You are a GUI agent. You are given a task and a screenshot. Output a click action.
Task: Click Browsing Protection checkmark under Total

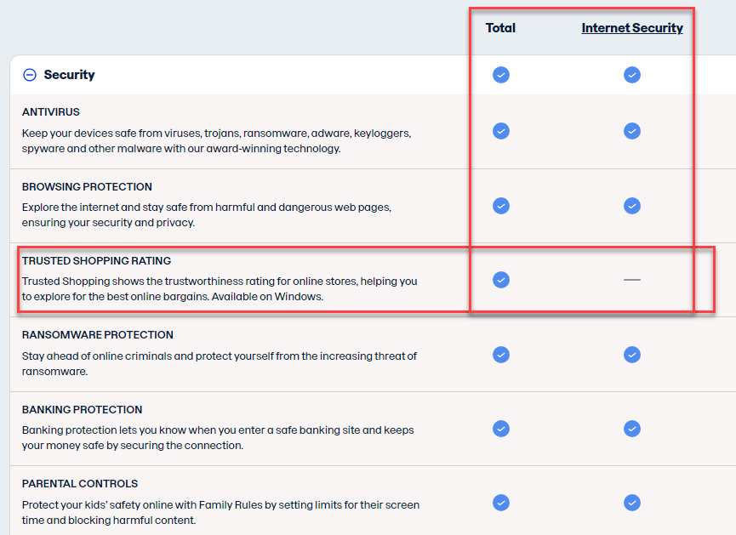501,206
